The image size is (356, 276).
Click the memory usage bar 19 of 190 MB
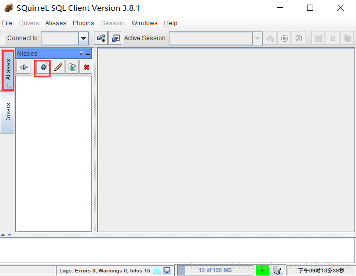[215, 270]
